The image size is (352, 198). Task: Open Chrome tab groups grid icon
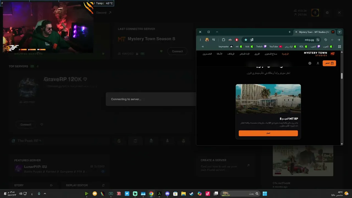pyautogui.click(x=340, y=46)
